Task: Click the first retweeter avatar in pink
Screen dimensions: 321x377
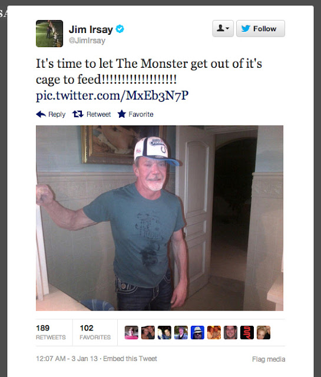Action: pos(131,332)
